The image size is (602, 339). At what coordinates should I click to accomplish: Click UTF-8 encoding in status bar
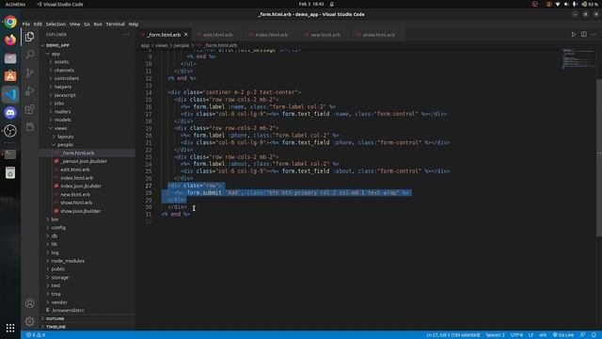click(516, 335)
